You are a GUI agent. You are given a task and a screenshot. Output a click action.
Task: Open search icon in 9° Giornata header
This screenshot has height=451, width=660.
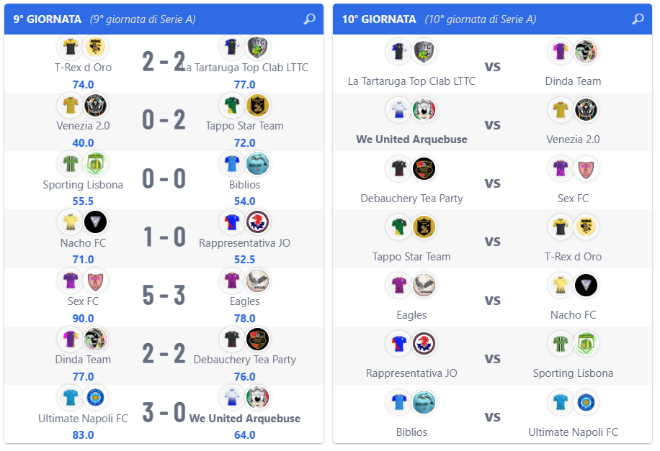[x=309, y=19]
